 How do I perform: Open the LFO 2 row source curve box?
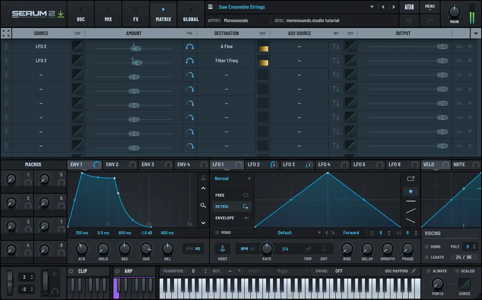click(x=77, y=46)
